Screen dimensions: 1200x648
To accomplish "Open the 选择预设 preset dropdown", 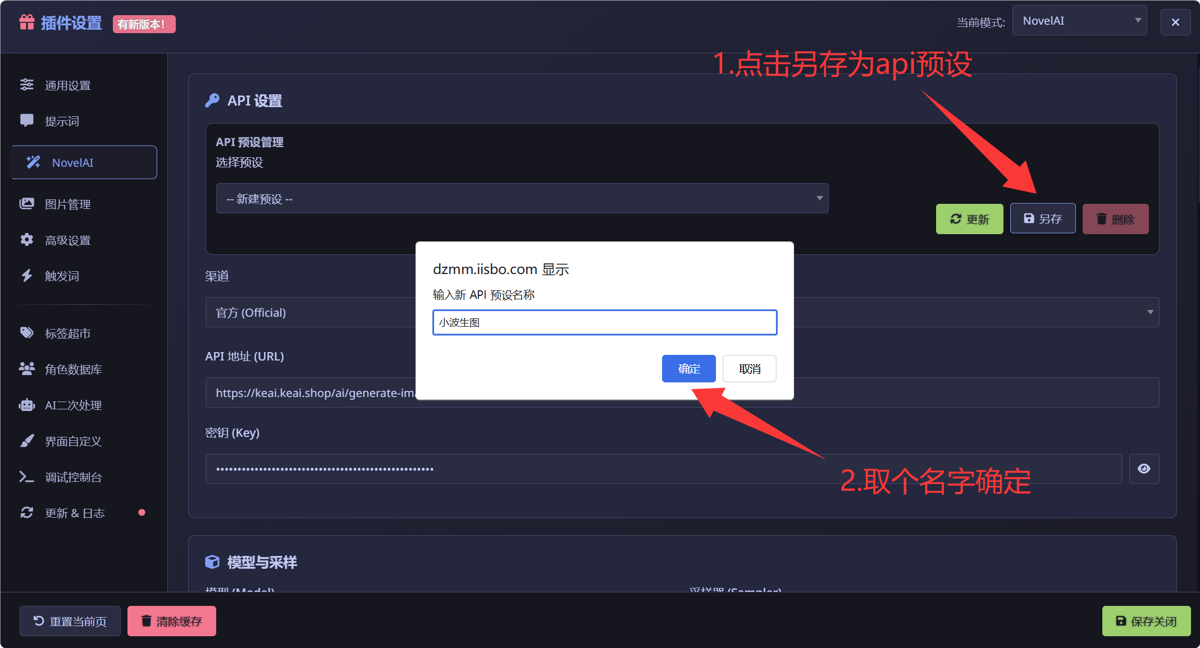I will tap(522, 198).
